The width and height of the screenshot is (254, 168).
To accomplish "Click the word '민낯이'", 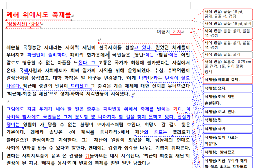I will pyautogui.click(x=61, y=86).
